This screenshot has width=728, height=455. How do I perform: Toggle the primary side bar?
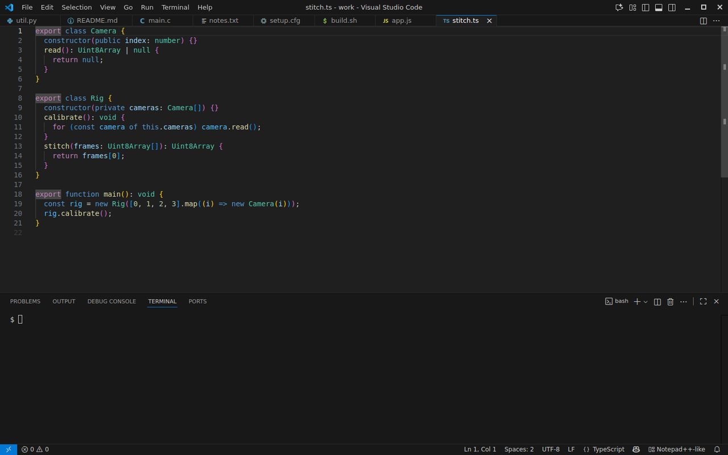click(646, 7)
